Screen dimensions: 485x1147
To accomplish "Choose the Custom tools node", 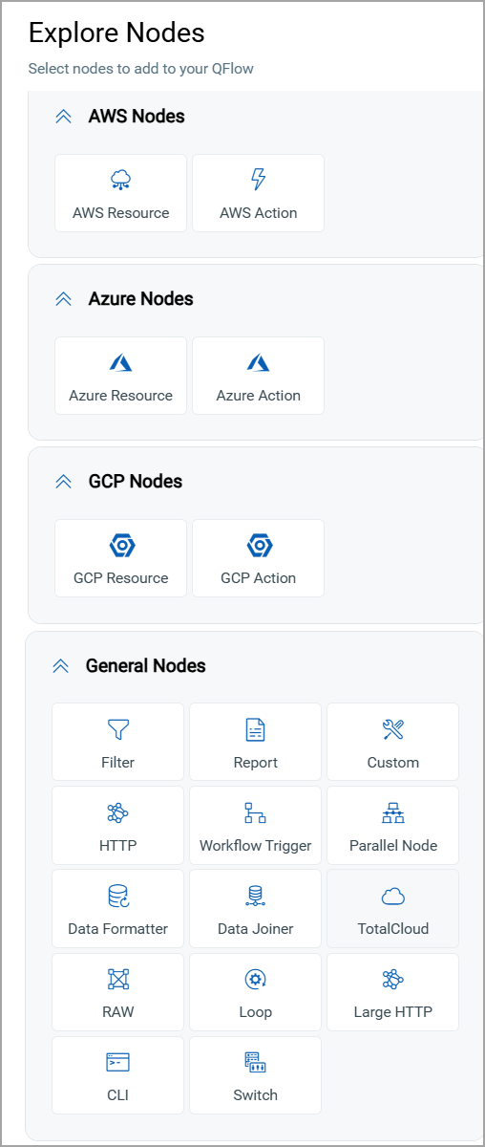I will (392, 743).
